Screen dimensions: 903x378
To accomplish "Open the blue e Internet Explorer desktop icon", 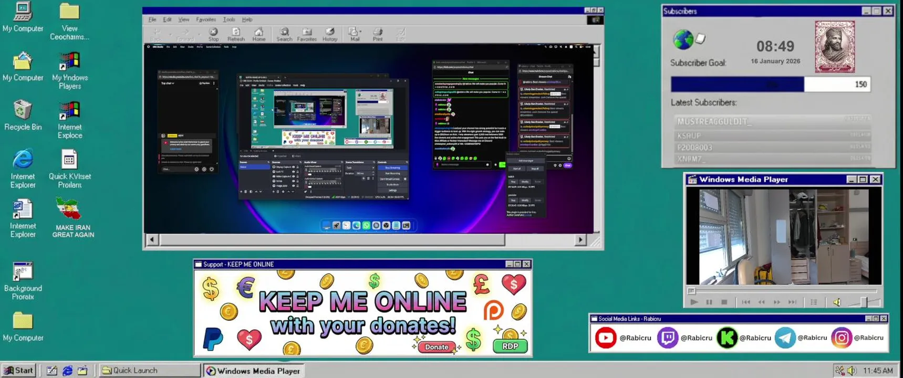I will pos(23,169).
